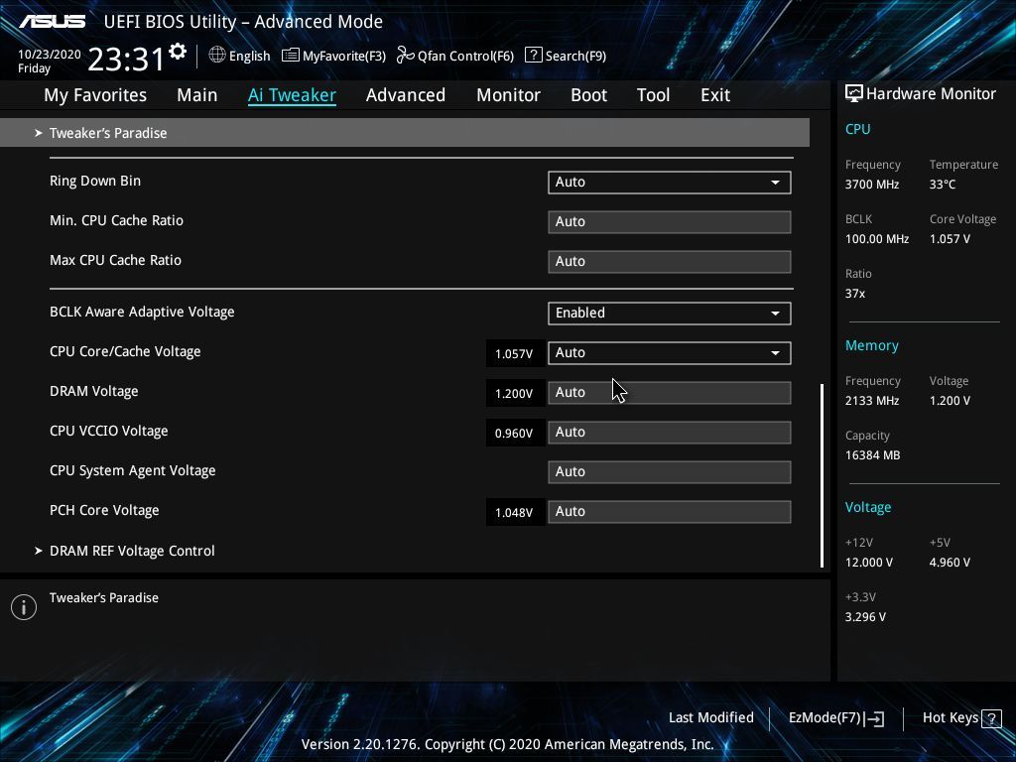Viewport: 1016px width, 762px height.
Task: Click the 1.057V CPU Core/Cache readout
Action: (514, 354)
